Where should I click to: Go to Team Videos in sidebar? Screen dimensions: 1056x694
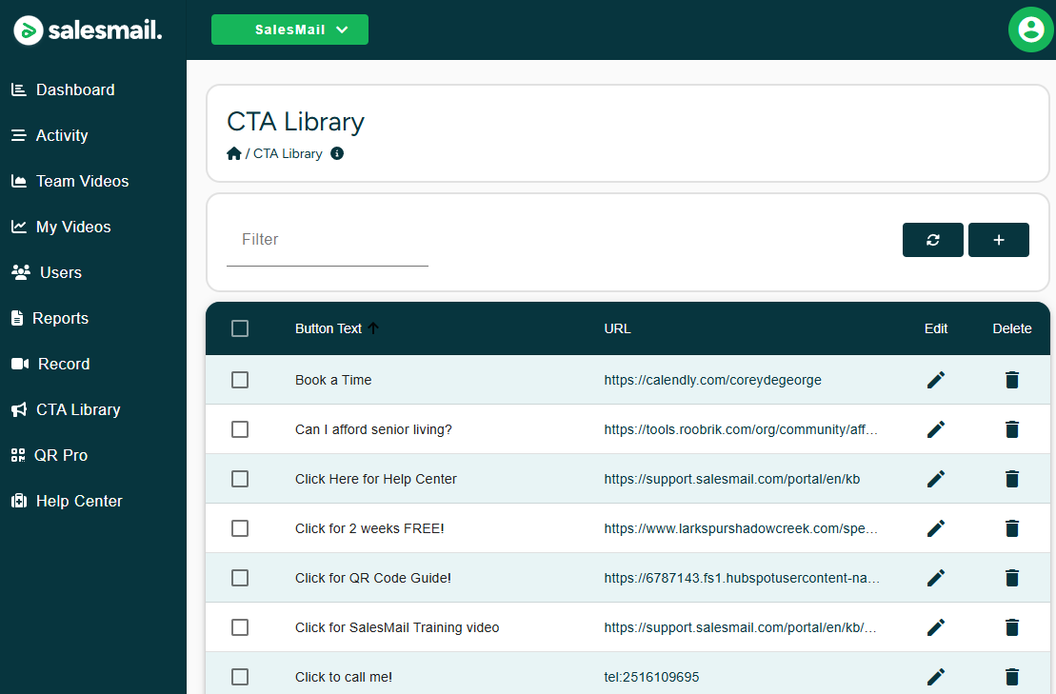click(x=82, y=181)
